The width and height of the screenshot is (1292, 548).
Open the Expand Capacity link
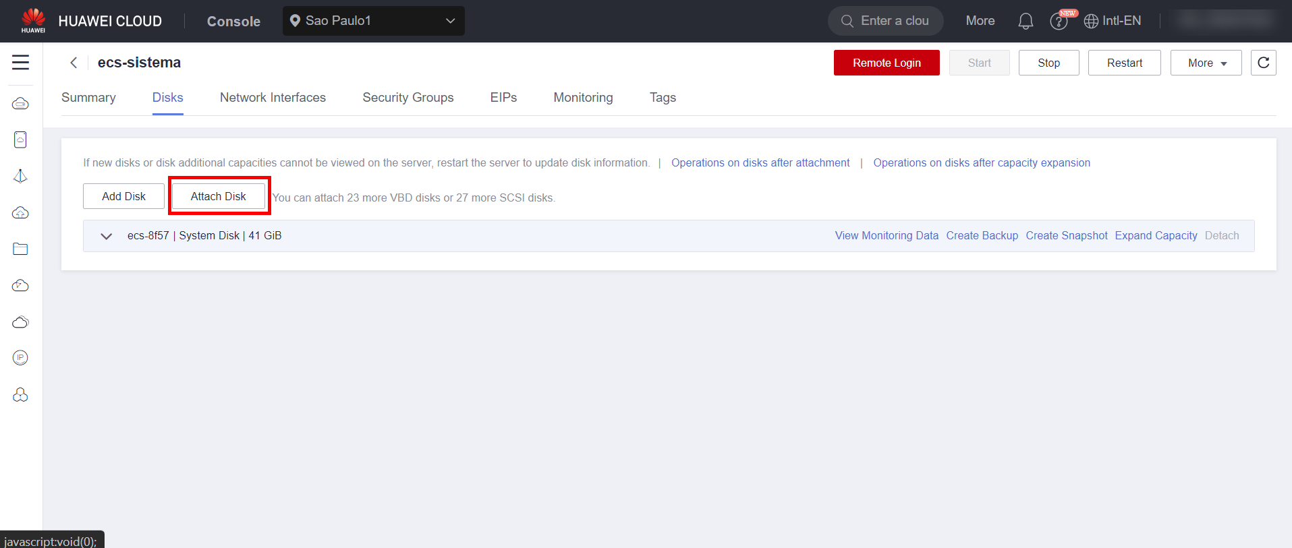(1156, 236)
